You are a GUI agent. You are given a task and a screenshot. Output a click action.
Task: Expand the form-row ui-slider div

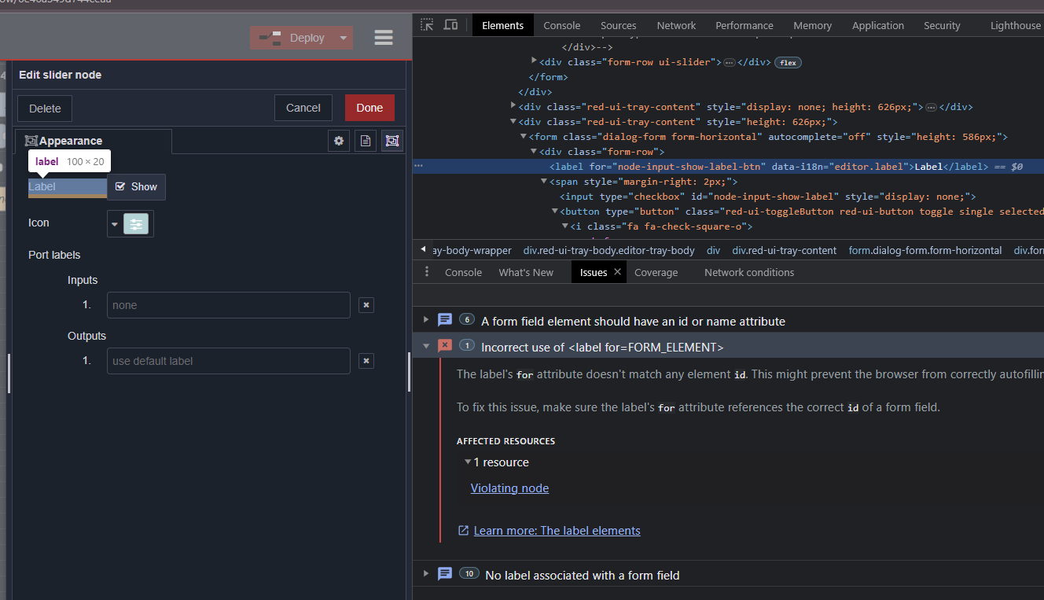tap(535, 61)
